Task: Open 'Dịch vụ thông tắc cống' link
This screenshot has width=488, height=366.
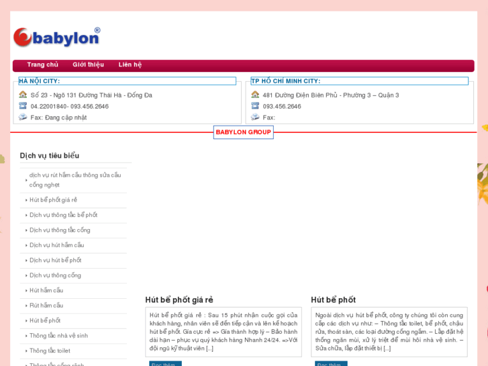Action: point(60,230)
